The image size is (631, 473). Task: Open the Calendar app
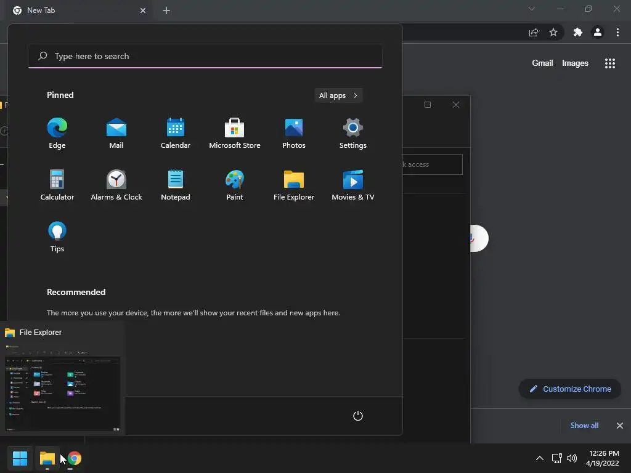176,134
